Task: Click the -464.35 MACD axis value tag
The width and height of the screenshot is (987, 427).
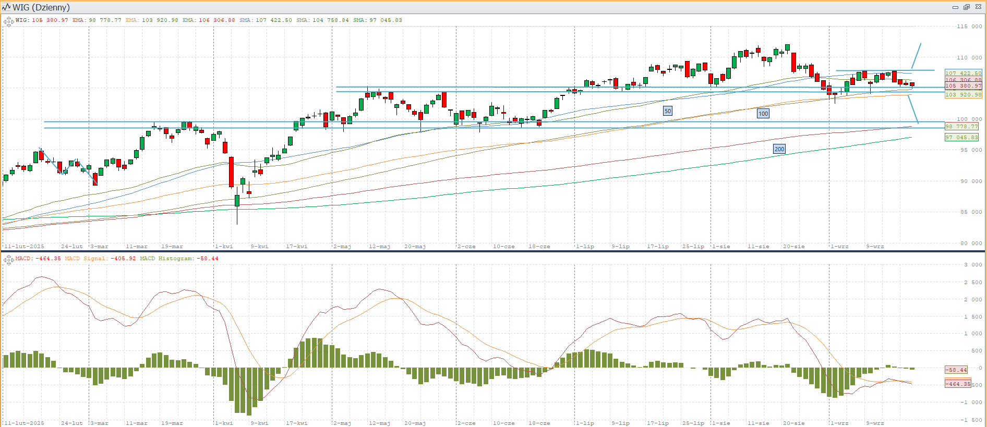Action: click(958, 384)
